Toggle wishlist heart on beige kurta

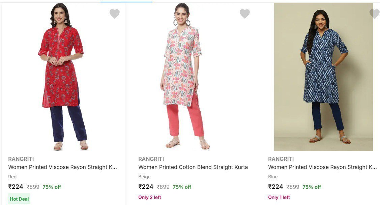[x=245, y=14]
